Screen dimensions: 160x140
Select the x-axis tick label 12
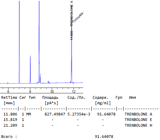73,92
